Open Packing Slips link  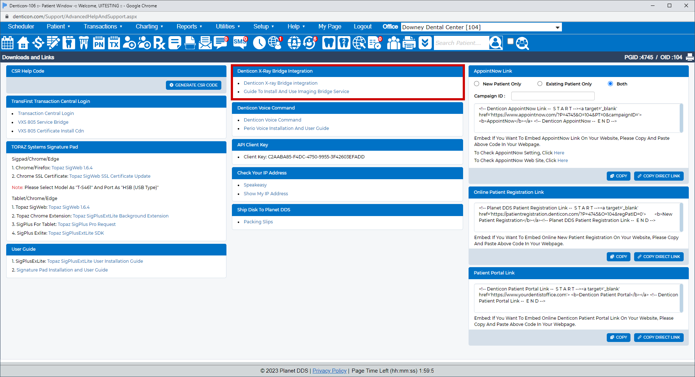pyautogui.click(x=258, y=222)
